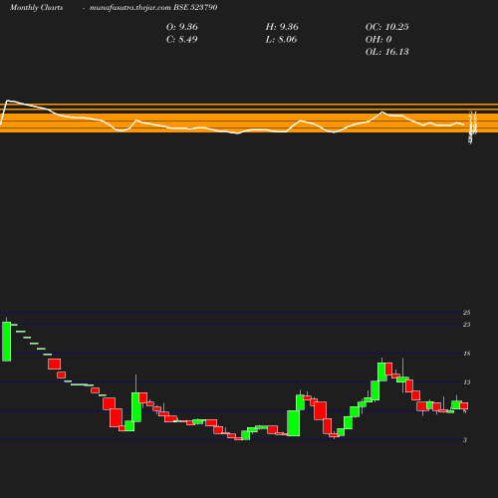
Task: Click the last red candlestick on the right
Action: (x=464, y=405)
